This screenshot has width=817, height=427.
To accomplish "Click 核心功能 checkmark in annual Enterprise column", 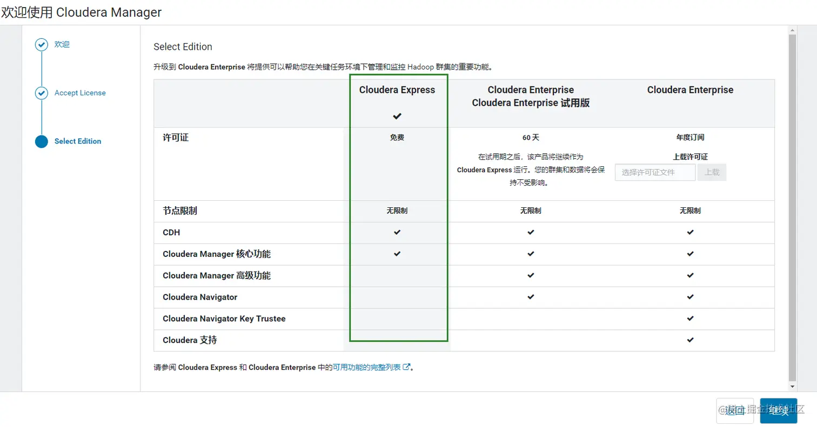I will pyautogui.click(x=690, y=254).
